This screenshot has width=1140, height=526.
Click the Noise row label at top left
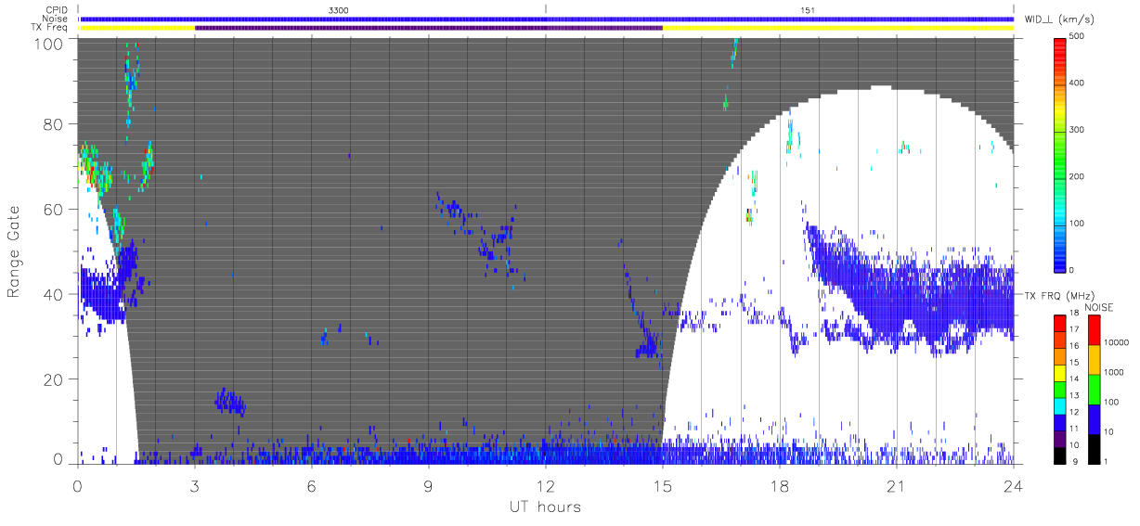(x=56, y=19)
